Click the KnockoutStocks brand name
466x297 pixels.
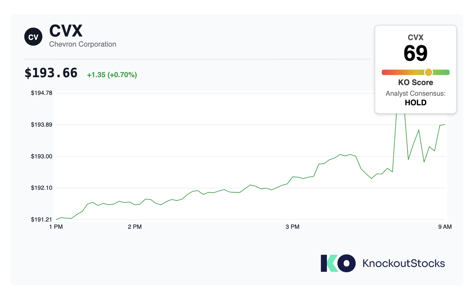(x=404, y=263)
